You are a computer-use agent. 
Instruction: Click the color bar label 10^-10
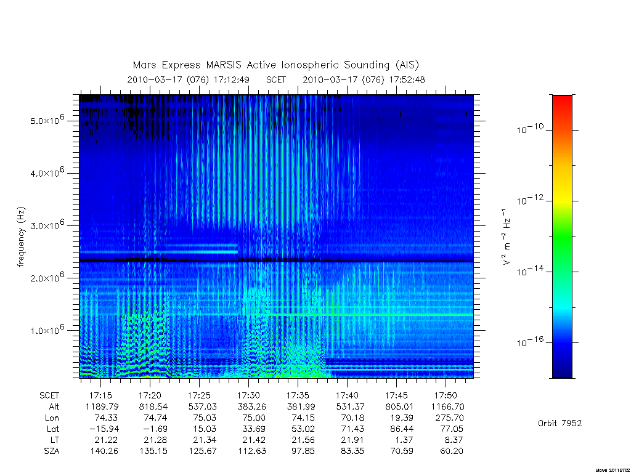point(529,129)
